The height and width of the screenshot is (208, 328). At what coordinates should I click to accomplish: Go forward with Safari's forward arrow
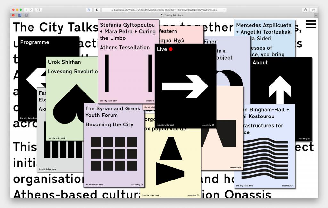click(31, 10)
